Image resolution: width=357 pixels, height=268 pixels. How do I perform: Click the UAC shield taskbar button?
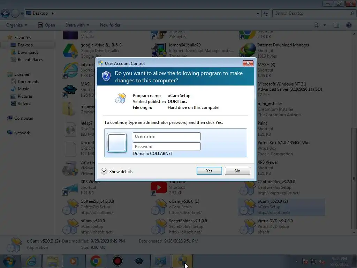point(182,261)
